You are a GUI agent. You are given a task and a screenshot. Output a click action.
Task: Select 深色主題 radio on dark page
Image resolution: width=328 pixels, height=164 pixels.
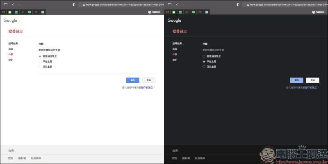(x=204, y=61)
